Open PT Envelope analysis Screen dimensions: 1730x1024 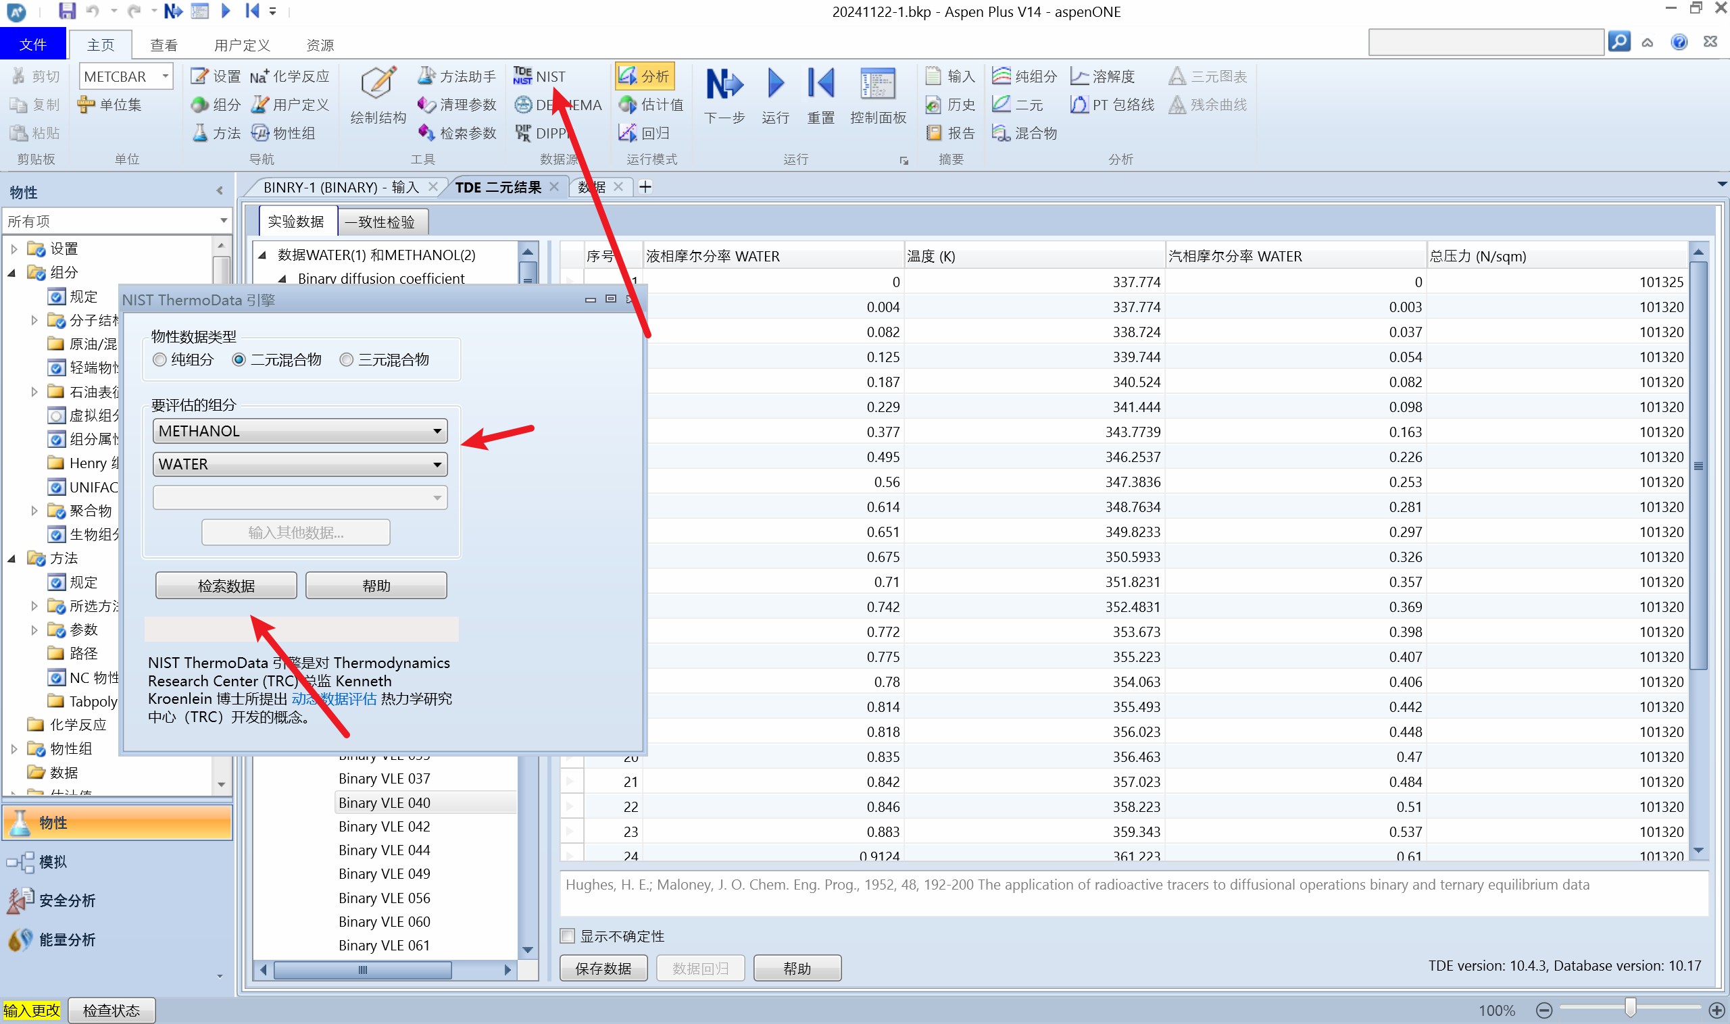[1112, 105]
